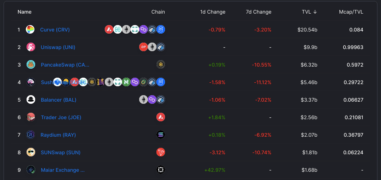Click the Uniswap pink unicorn logo
The height and width of the screenshot is (180, 381).
(30, 47)
